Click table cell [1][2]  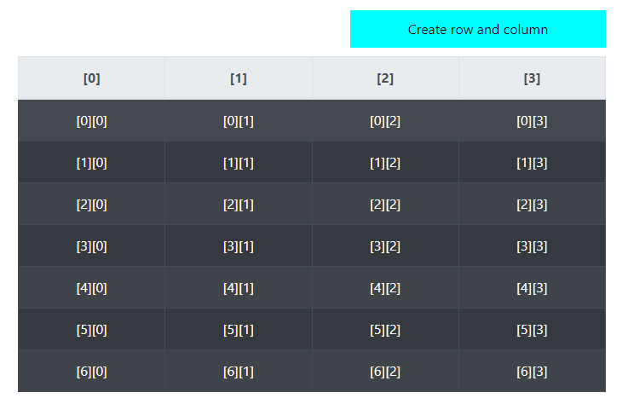tap(385, 162)
